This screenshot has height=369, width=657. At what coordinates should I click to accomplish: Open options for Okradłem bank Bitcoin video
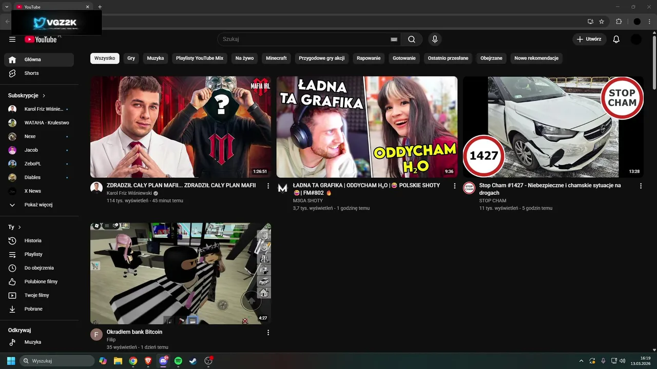[x=268, y=333]
